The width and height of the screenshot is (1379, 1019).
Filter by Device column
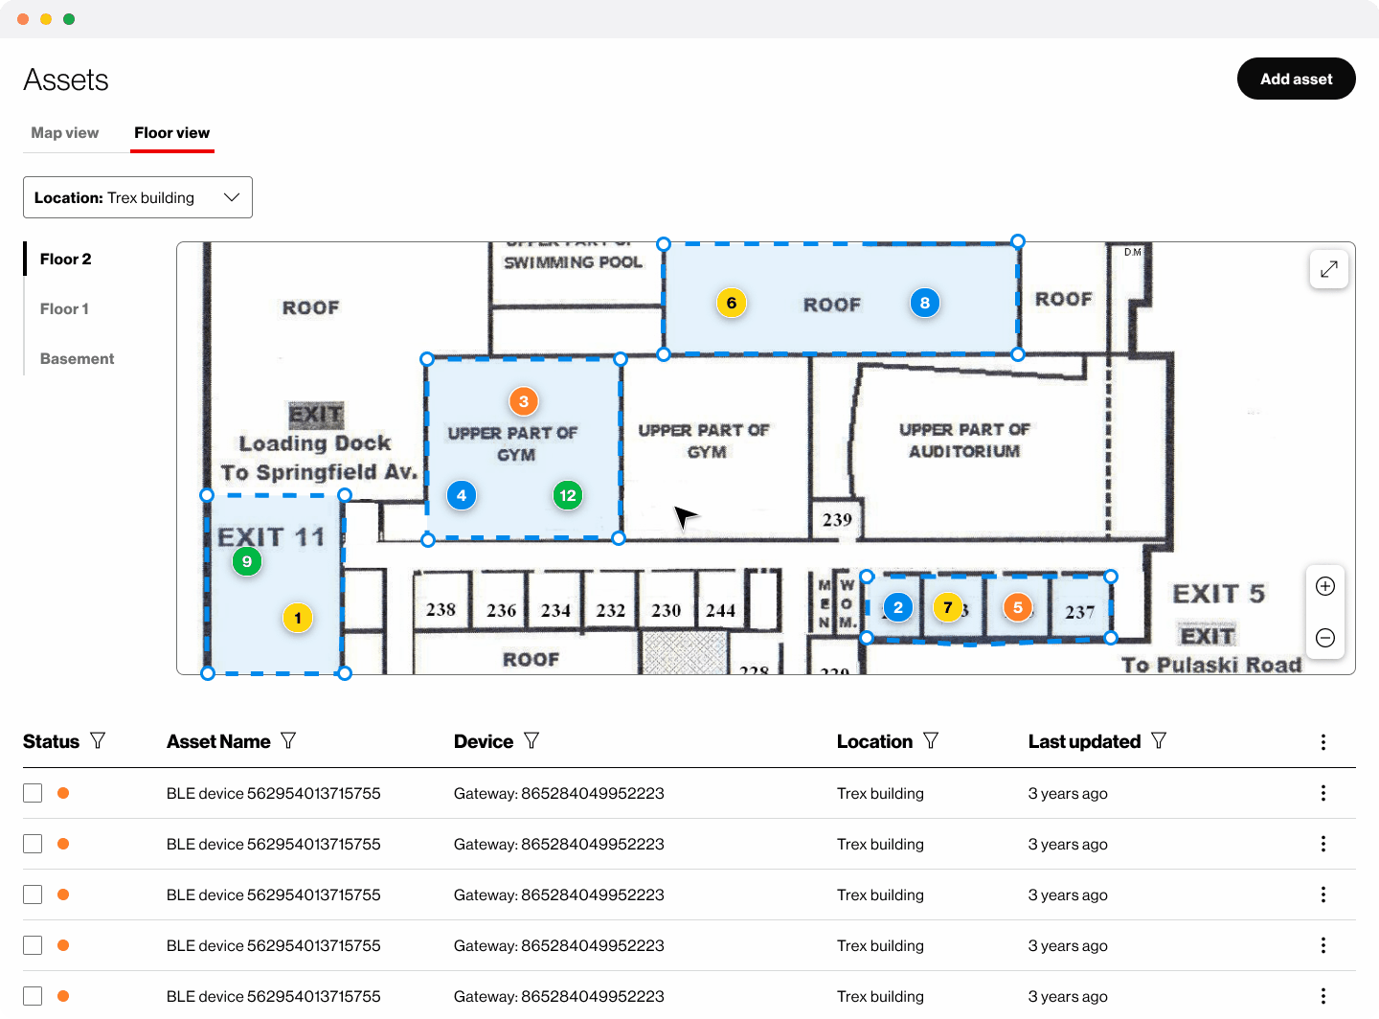(x=531, y=740)
